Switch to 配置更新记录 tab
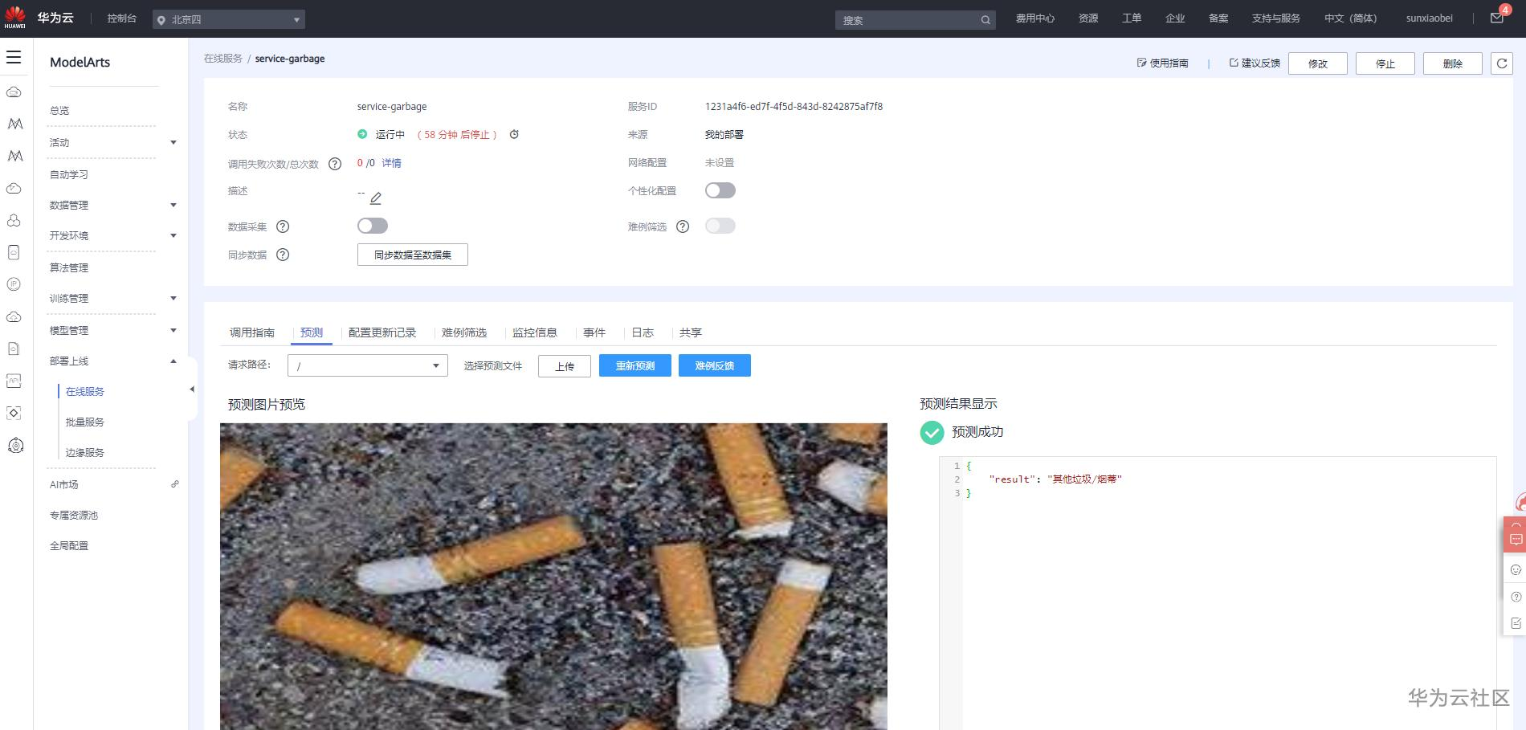 (x=382, y=332)
